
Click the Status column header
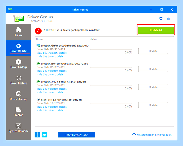coord(93,39)
